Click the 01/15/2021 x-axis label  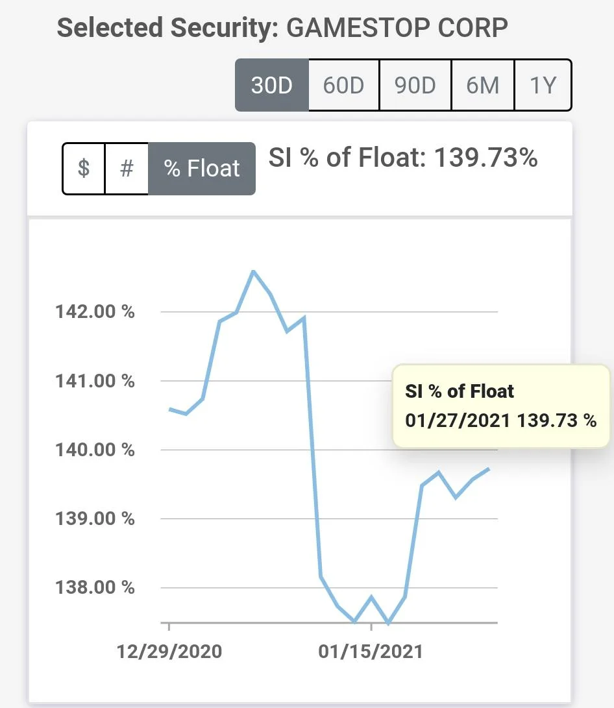[371, 651]
